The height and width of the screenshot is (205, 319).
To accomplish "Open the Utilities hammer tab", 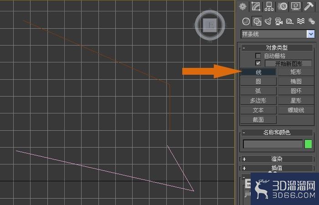I will coord(309,6).
